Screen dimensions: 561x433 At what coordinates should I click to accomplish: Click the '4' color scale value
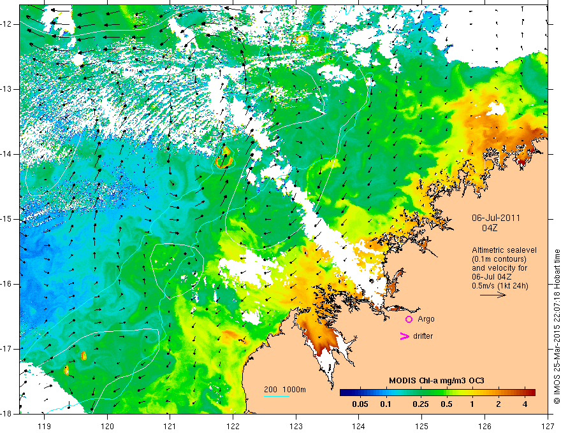pos(525,404)
